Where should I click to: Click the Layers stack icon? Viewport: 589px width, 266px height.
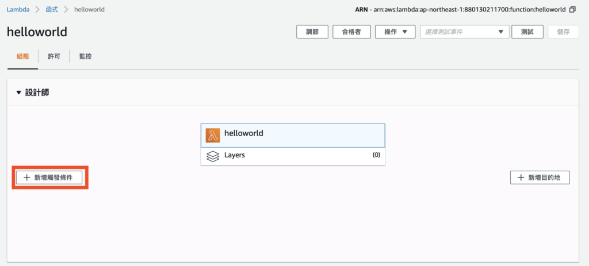tap(213, 156)
